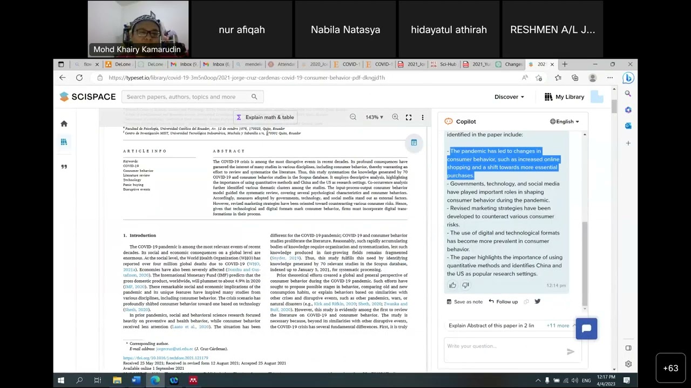Focus the Search papers, authors, topics field
The width and height of the screenshot is (691, 388).
point(187,97)
